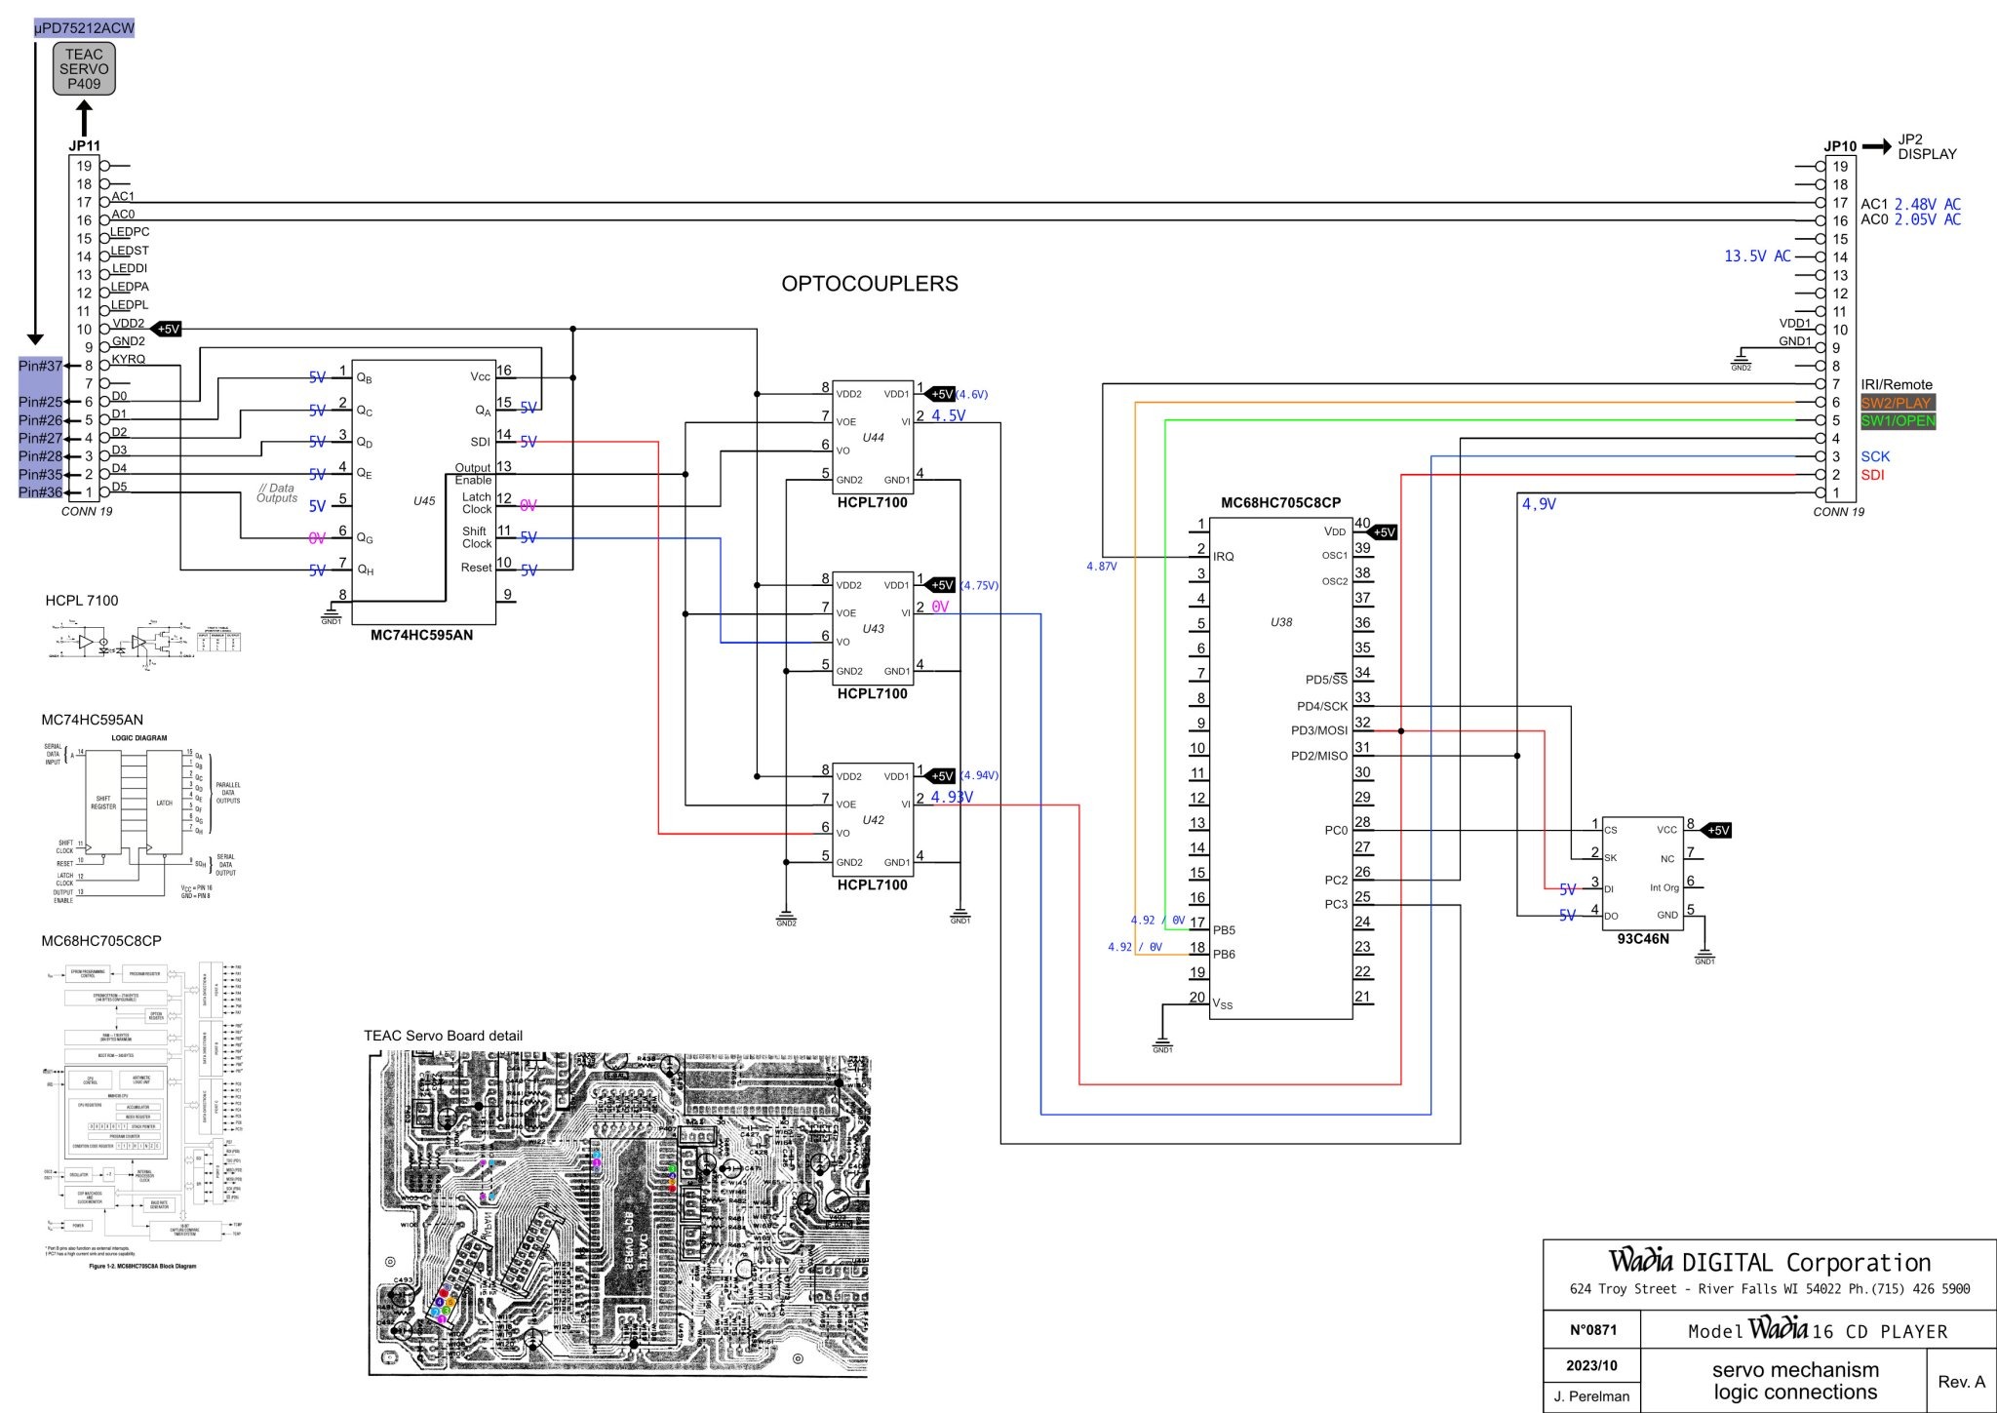This screenshot has width=1997, height=1413.
Task: Select the U44 optocoupler designator
Action: coord(874,438)
